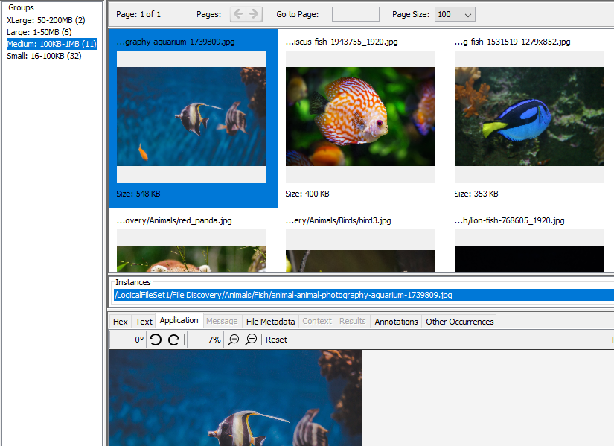Screen dimensions: 614x446
Task: Select the blue tang fish thumbnail
Action: point(528,116)
